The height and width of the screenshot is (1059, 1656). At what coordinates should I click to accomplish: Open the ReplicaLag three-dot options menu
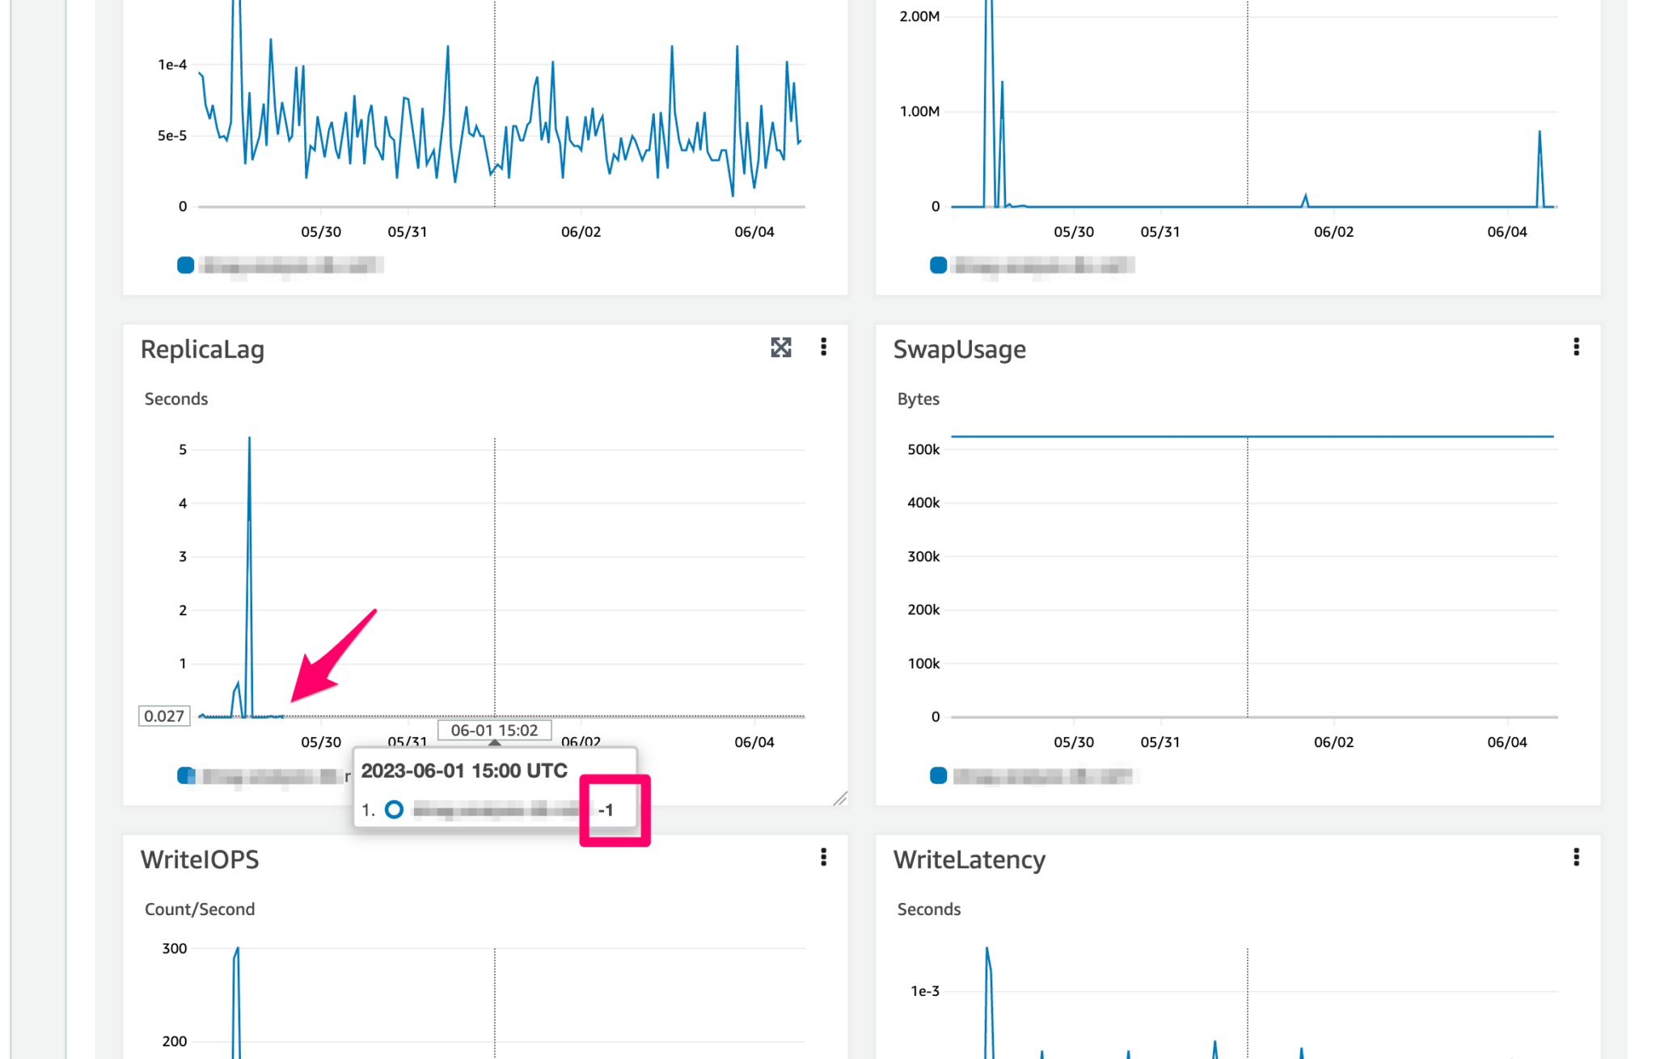pos(823,348)
